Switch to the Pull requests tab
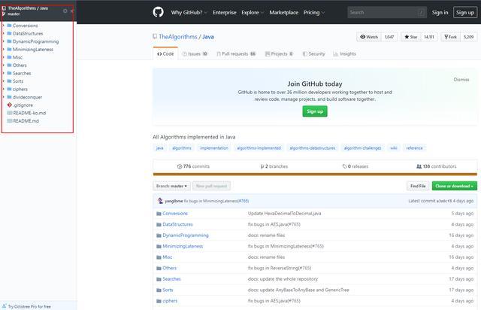Image resolution: width=481 pixels, height=310 pixels. click(236, 53)
